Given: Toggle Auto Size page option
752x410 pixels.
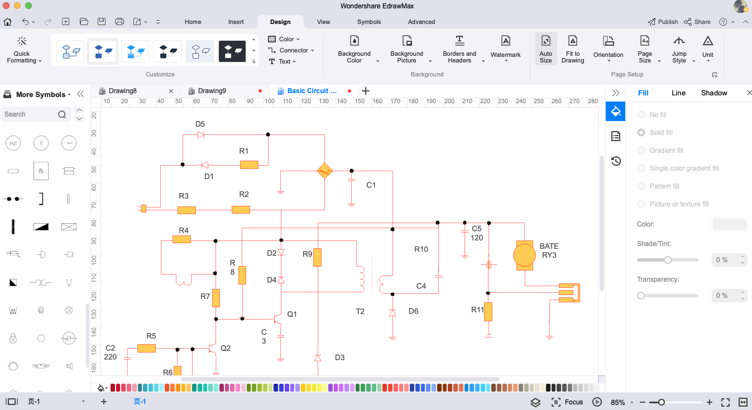Looking at the screenshot, I should tap(545, 49).
